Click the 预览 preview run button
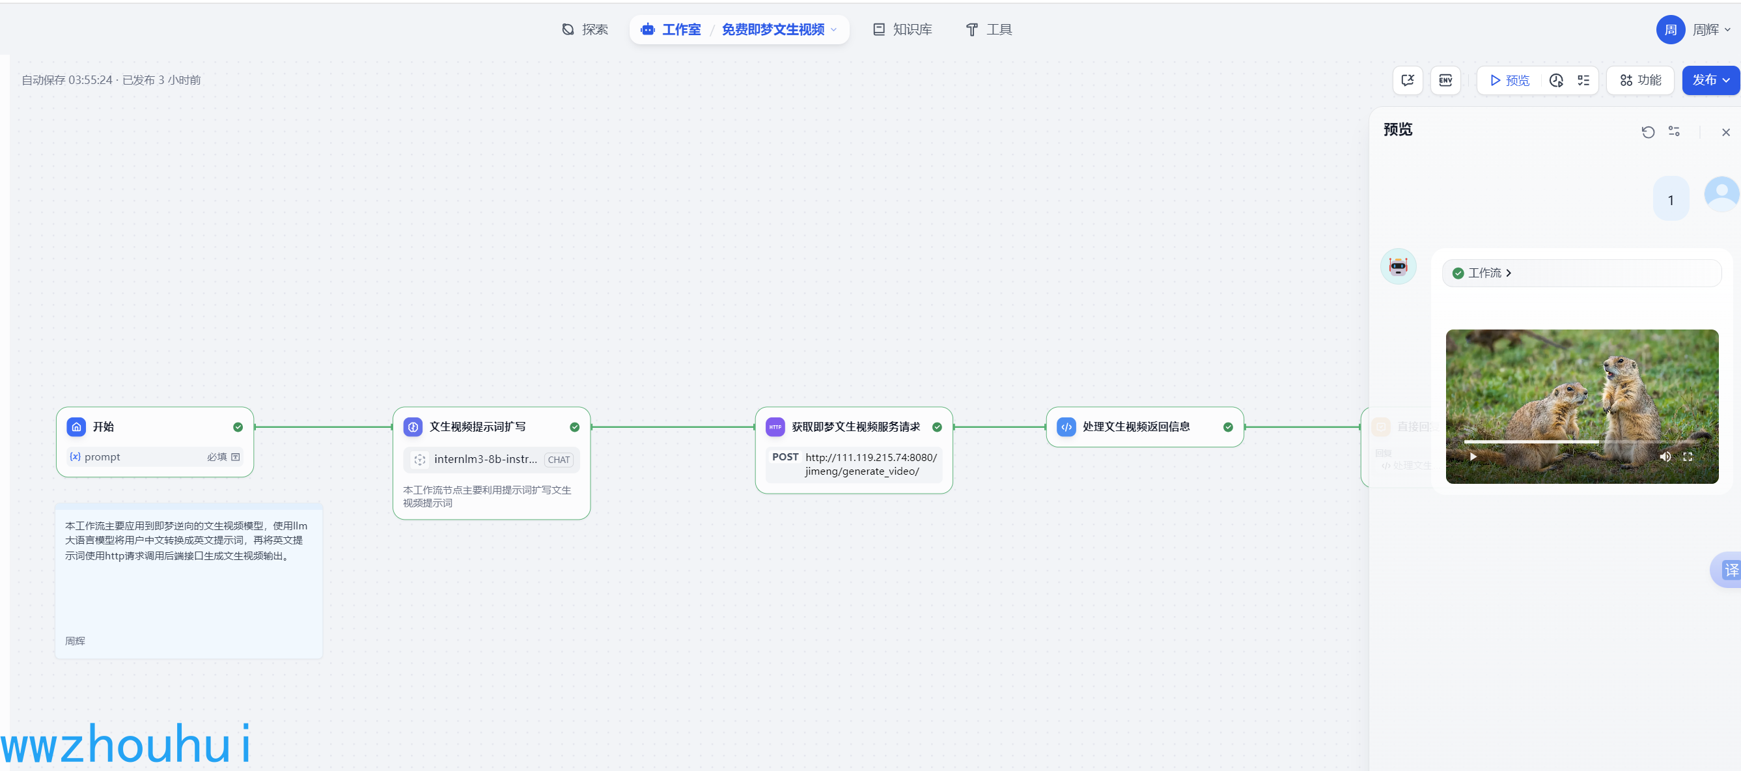Image resolution: width=1741 pixels, height=771 pixels. pyautogui.click(x=1509, y=80)
